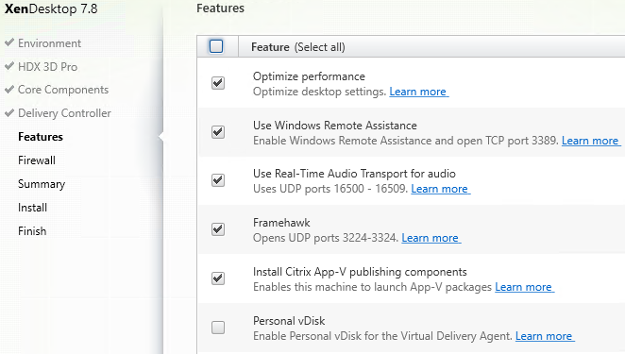Click the UDP ports 3224-3324 description
Image resolution: width=625 pixels, height=354 pixels.
326,238
